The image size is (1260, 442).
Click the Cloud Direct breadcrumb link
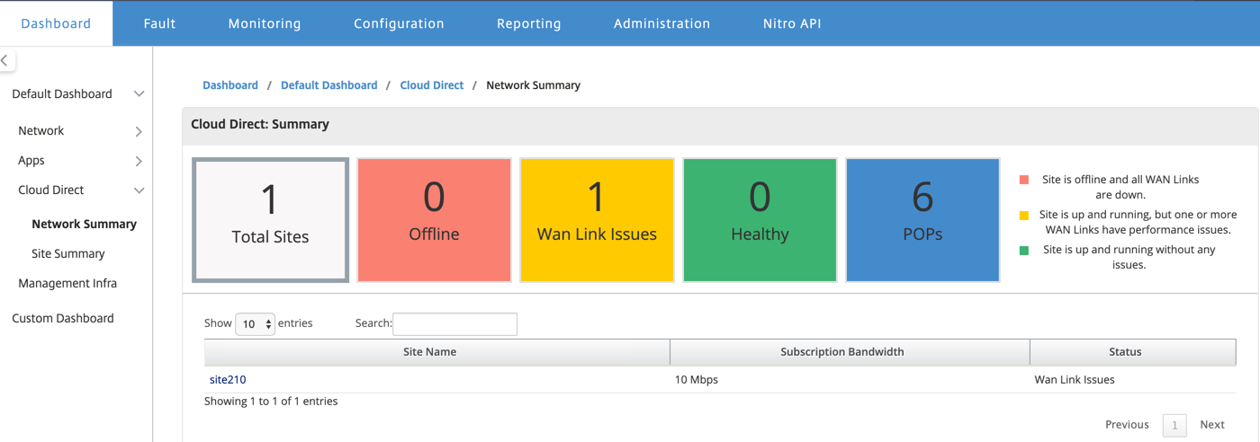(x=432, y=85)
